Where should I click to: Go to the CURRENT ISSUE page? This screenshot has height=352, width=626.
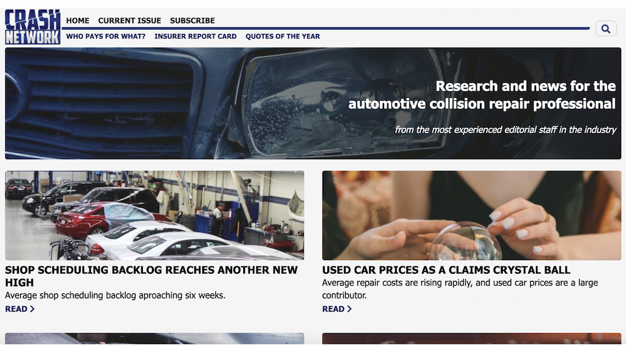pos(130,20)
